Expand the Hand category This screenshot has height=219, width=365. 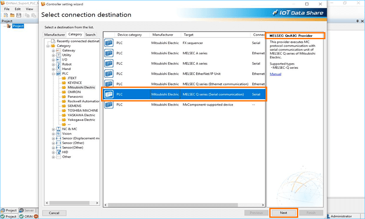53,69
